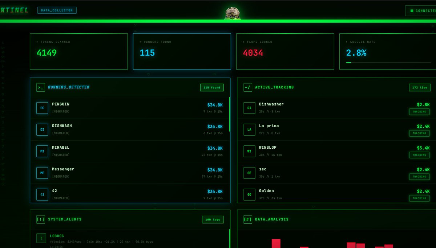436x248 pixels.
Task: Click the 172 live badge
Action: tap(420, 87)
